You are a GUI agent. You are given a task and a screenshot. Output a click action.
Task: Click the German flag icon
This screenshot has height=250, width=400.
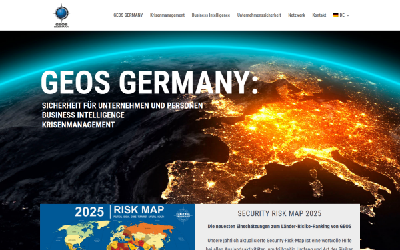[x=336, y=15]
